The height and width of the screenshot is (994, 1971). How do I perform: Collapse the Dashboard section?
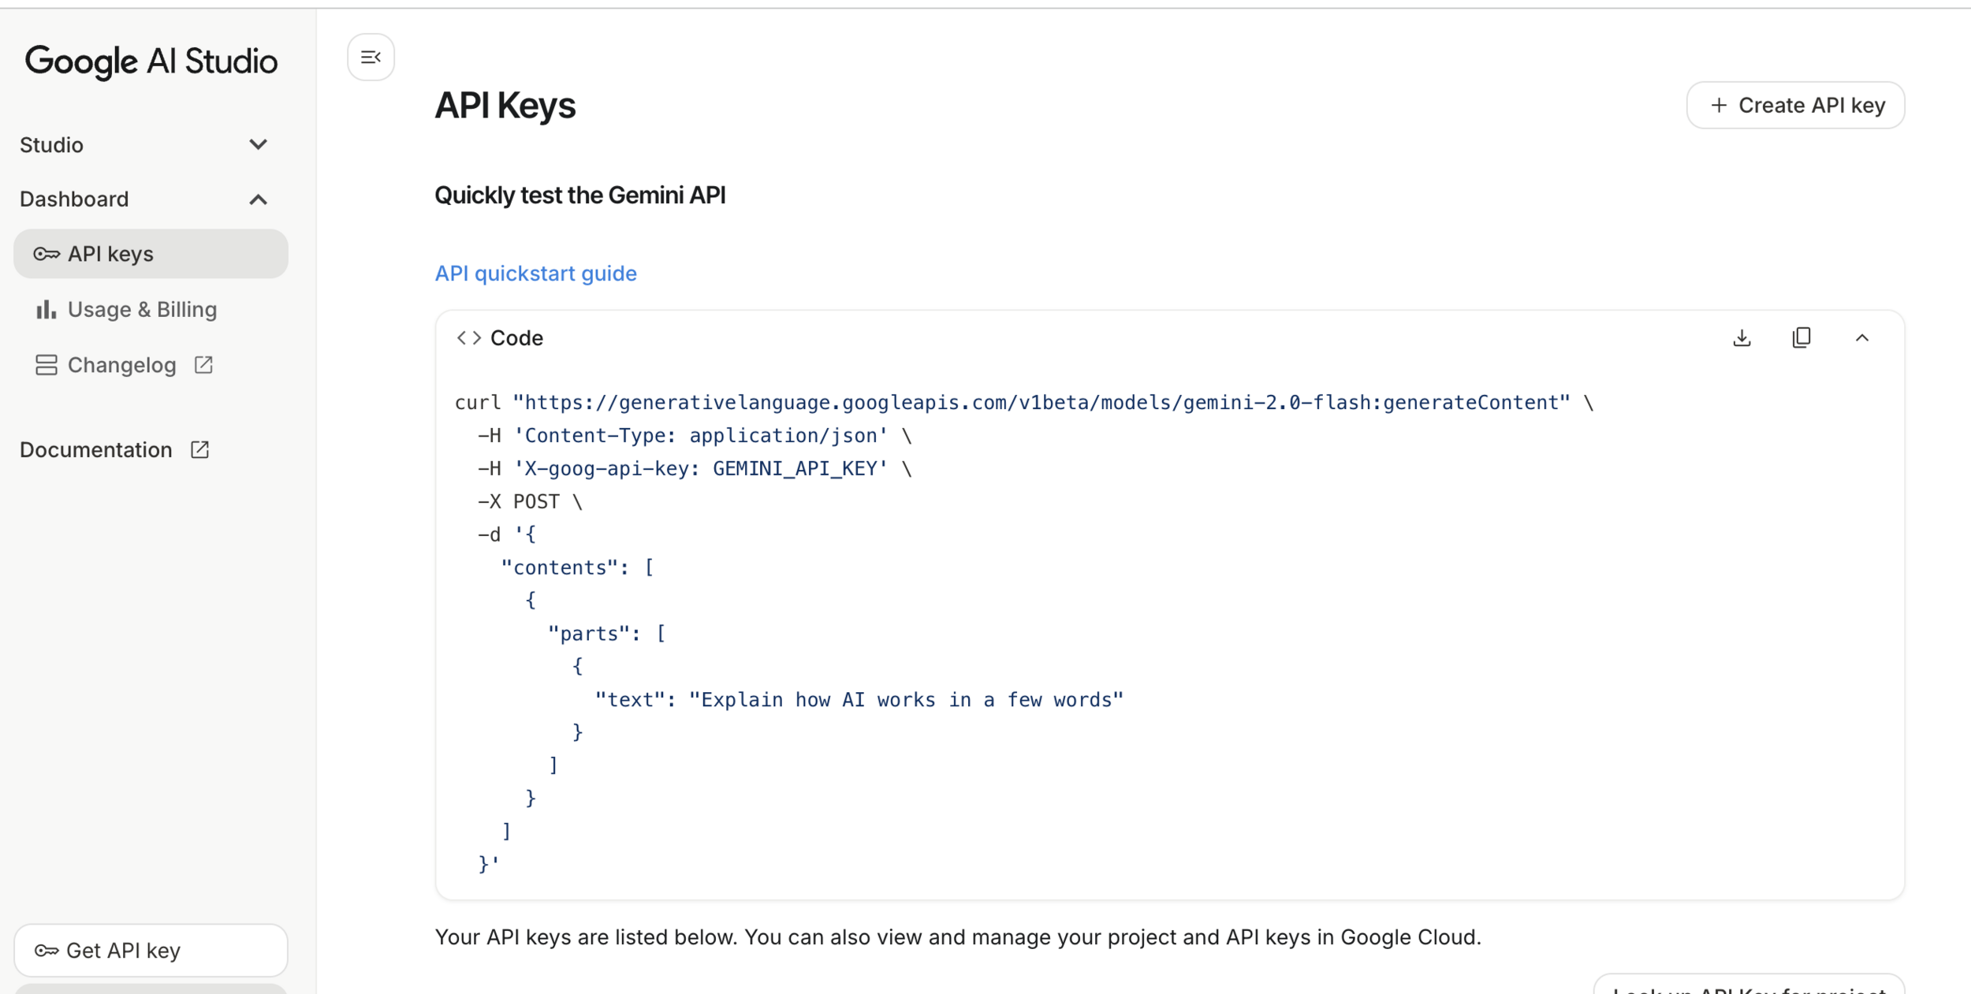(258, 199)
